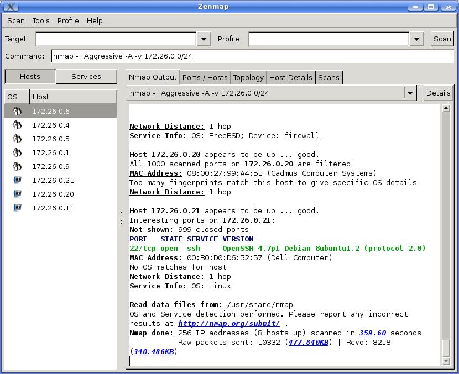Sort hosts by the Host column header
Viewport: 459px width, 374px height.
point(73,97)
